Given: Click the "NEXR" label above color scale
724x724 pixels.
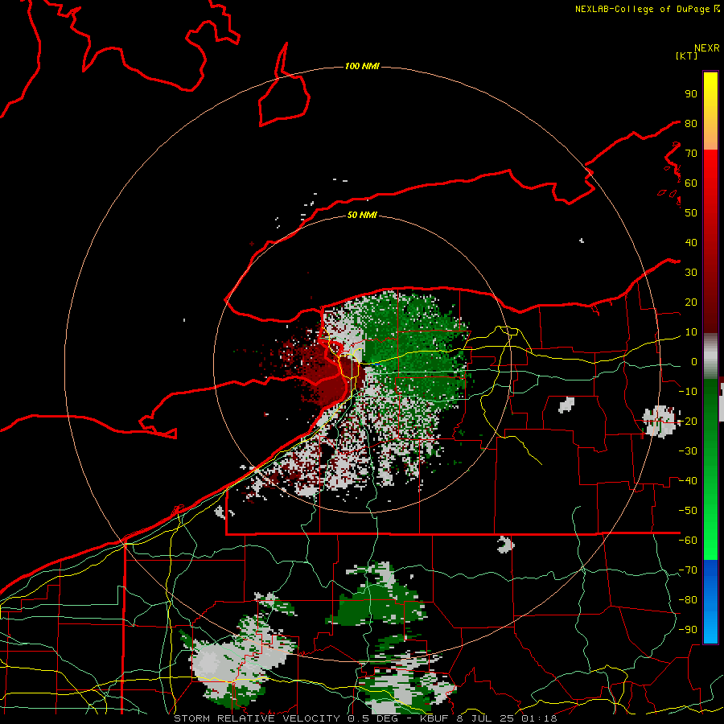Looking at the screenshot, I should [x=706, y=48].
